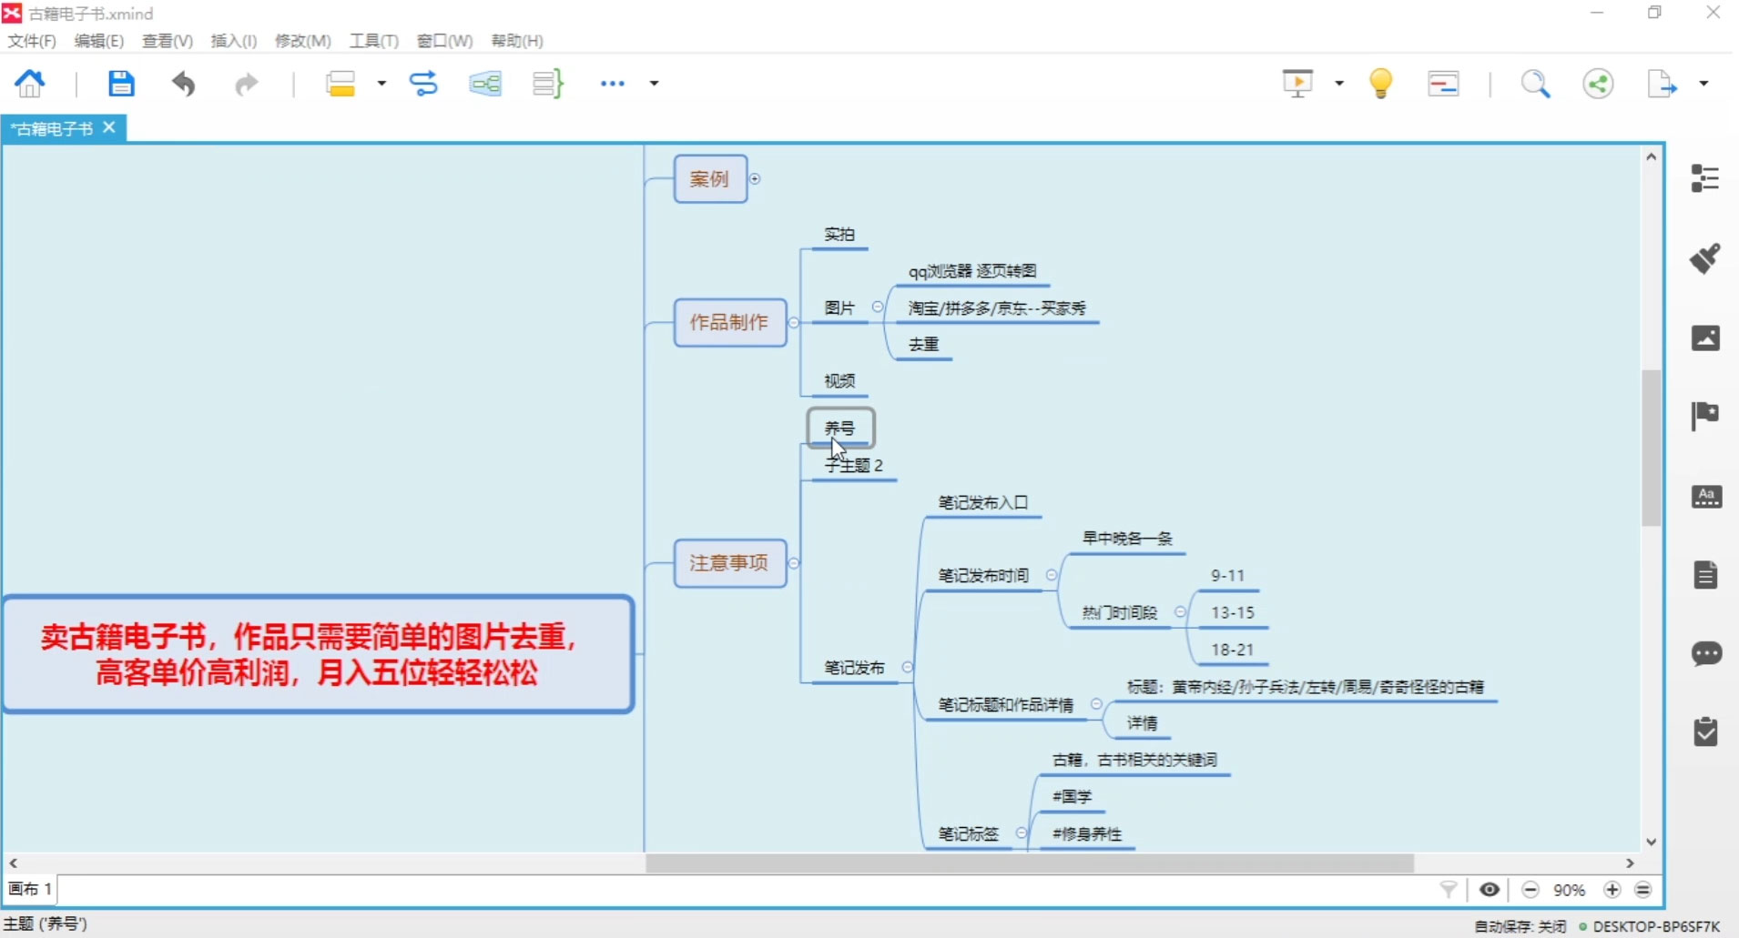Zoom out with the minus control
The width and height of the screenshot is (1739, 938).
pyautogui.click(x=1531, y=890)
